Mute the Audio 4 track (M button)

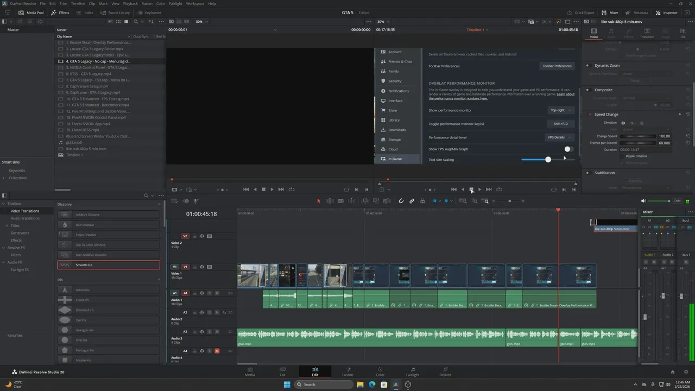click(x=217, y=351)
